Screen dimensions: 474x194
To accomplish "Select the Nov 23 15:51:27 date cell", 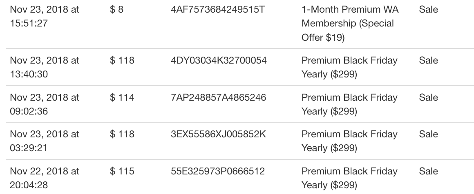I will [45, 16].
